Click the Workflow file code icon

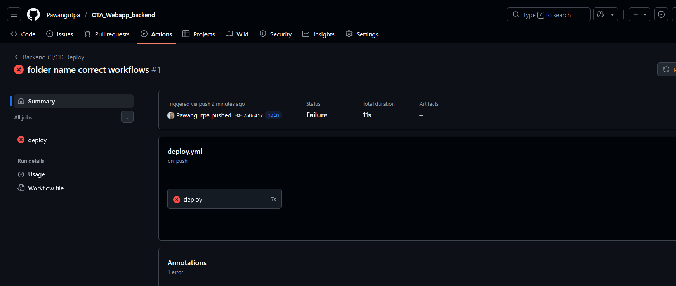coord(21,188)
